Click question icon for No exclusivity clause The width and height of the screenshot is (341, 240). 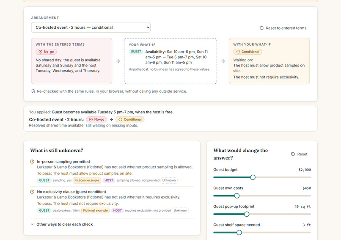[x=32, y=192]
